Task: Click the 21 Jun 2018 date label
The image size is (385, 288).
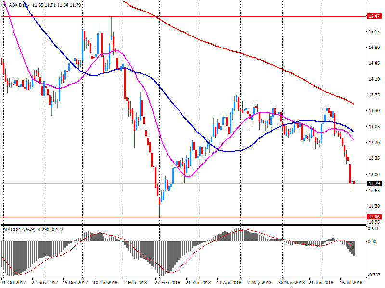Action: point(321,282)
